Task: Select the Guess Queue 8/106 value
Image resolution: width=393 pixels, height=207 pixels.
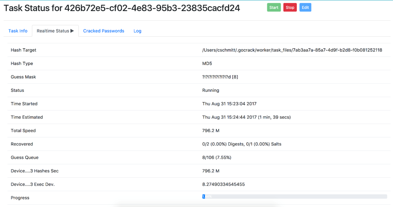Action: (216, 157)
